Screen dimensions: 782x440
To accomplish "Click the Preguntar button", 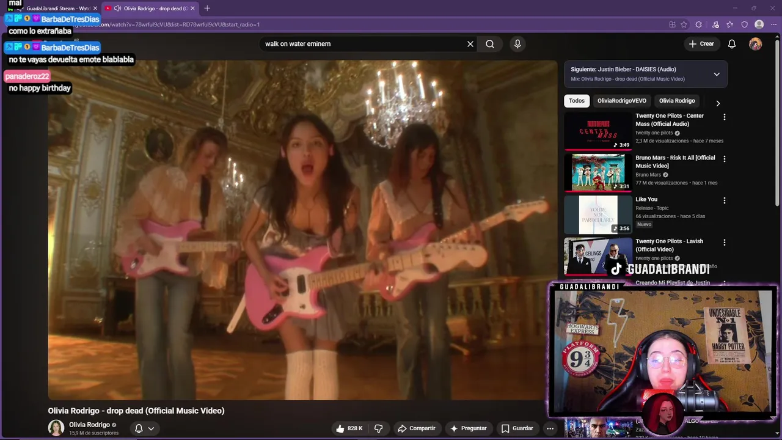I will (x=468, y=428).
